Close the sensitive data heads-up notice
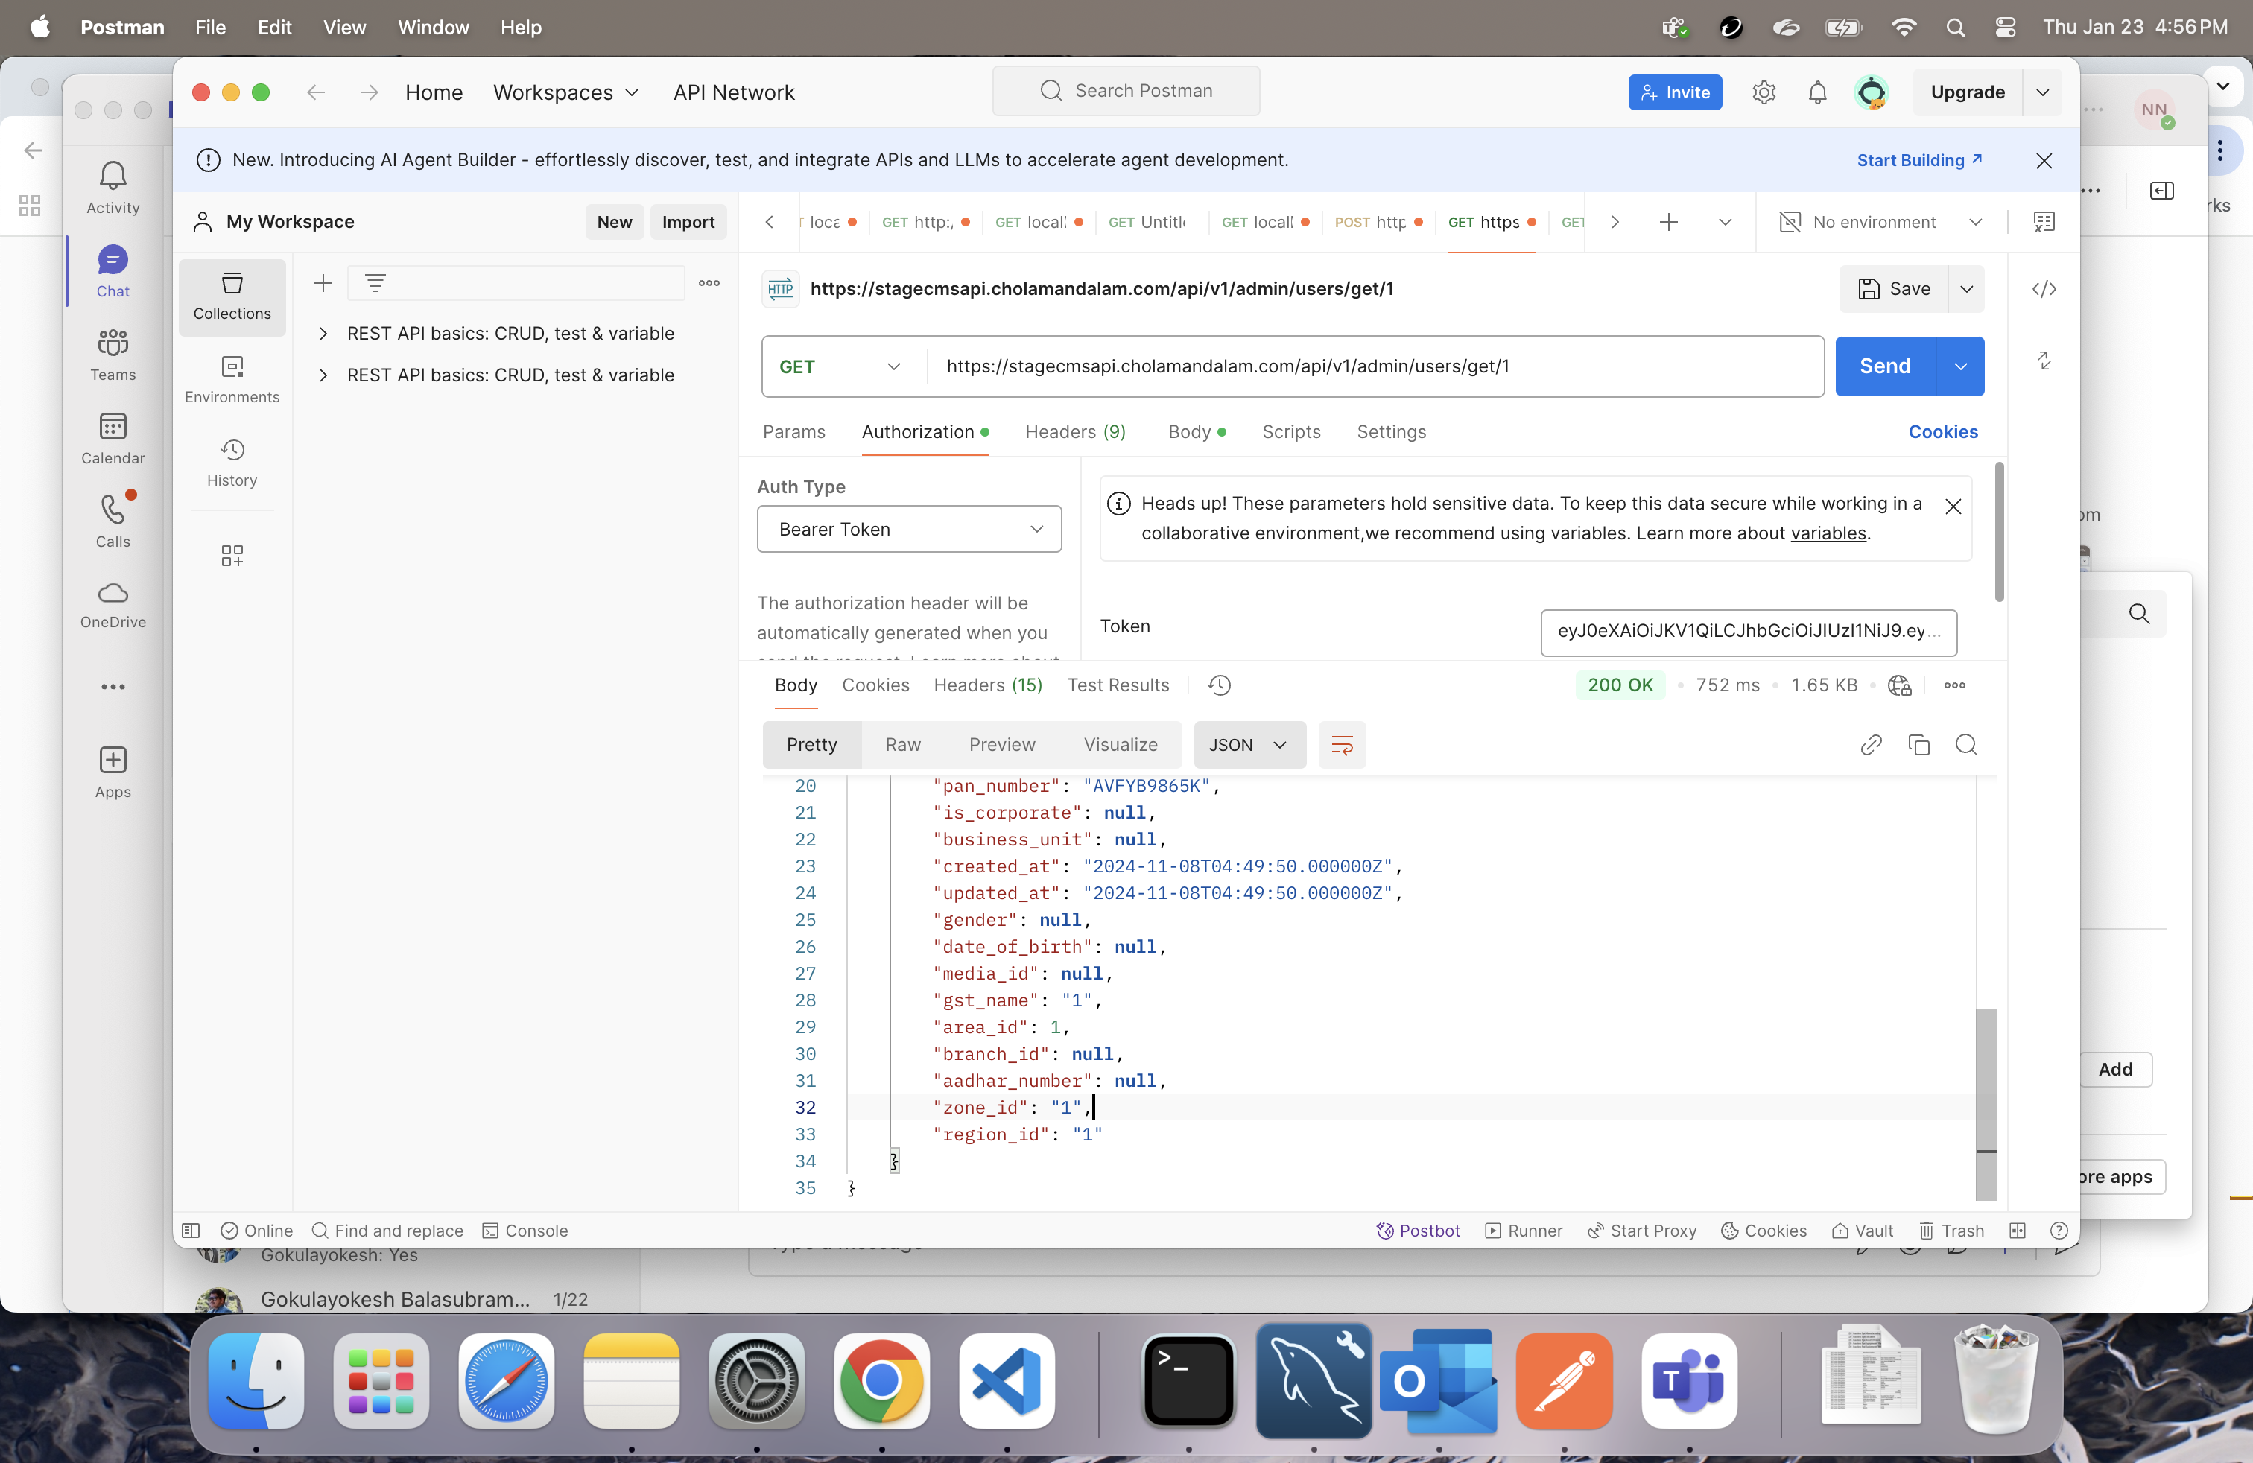Screen dimensions: 2253x1463 point(1952,507)
